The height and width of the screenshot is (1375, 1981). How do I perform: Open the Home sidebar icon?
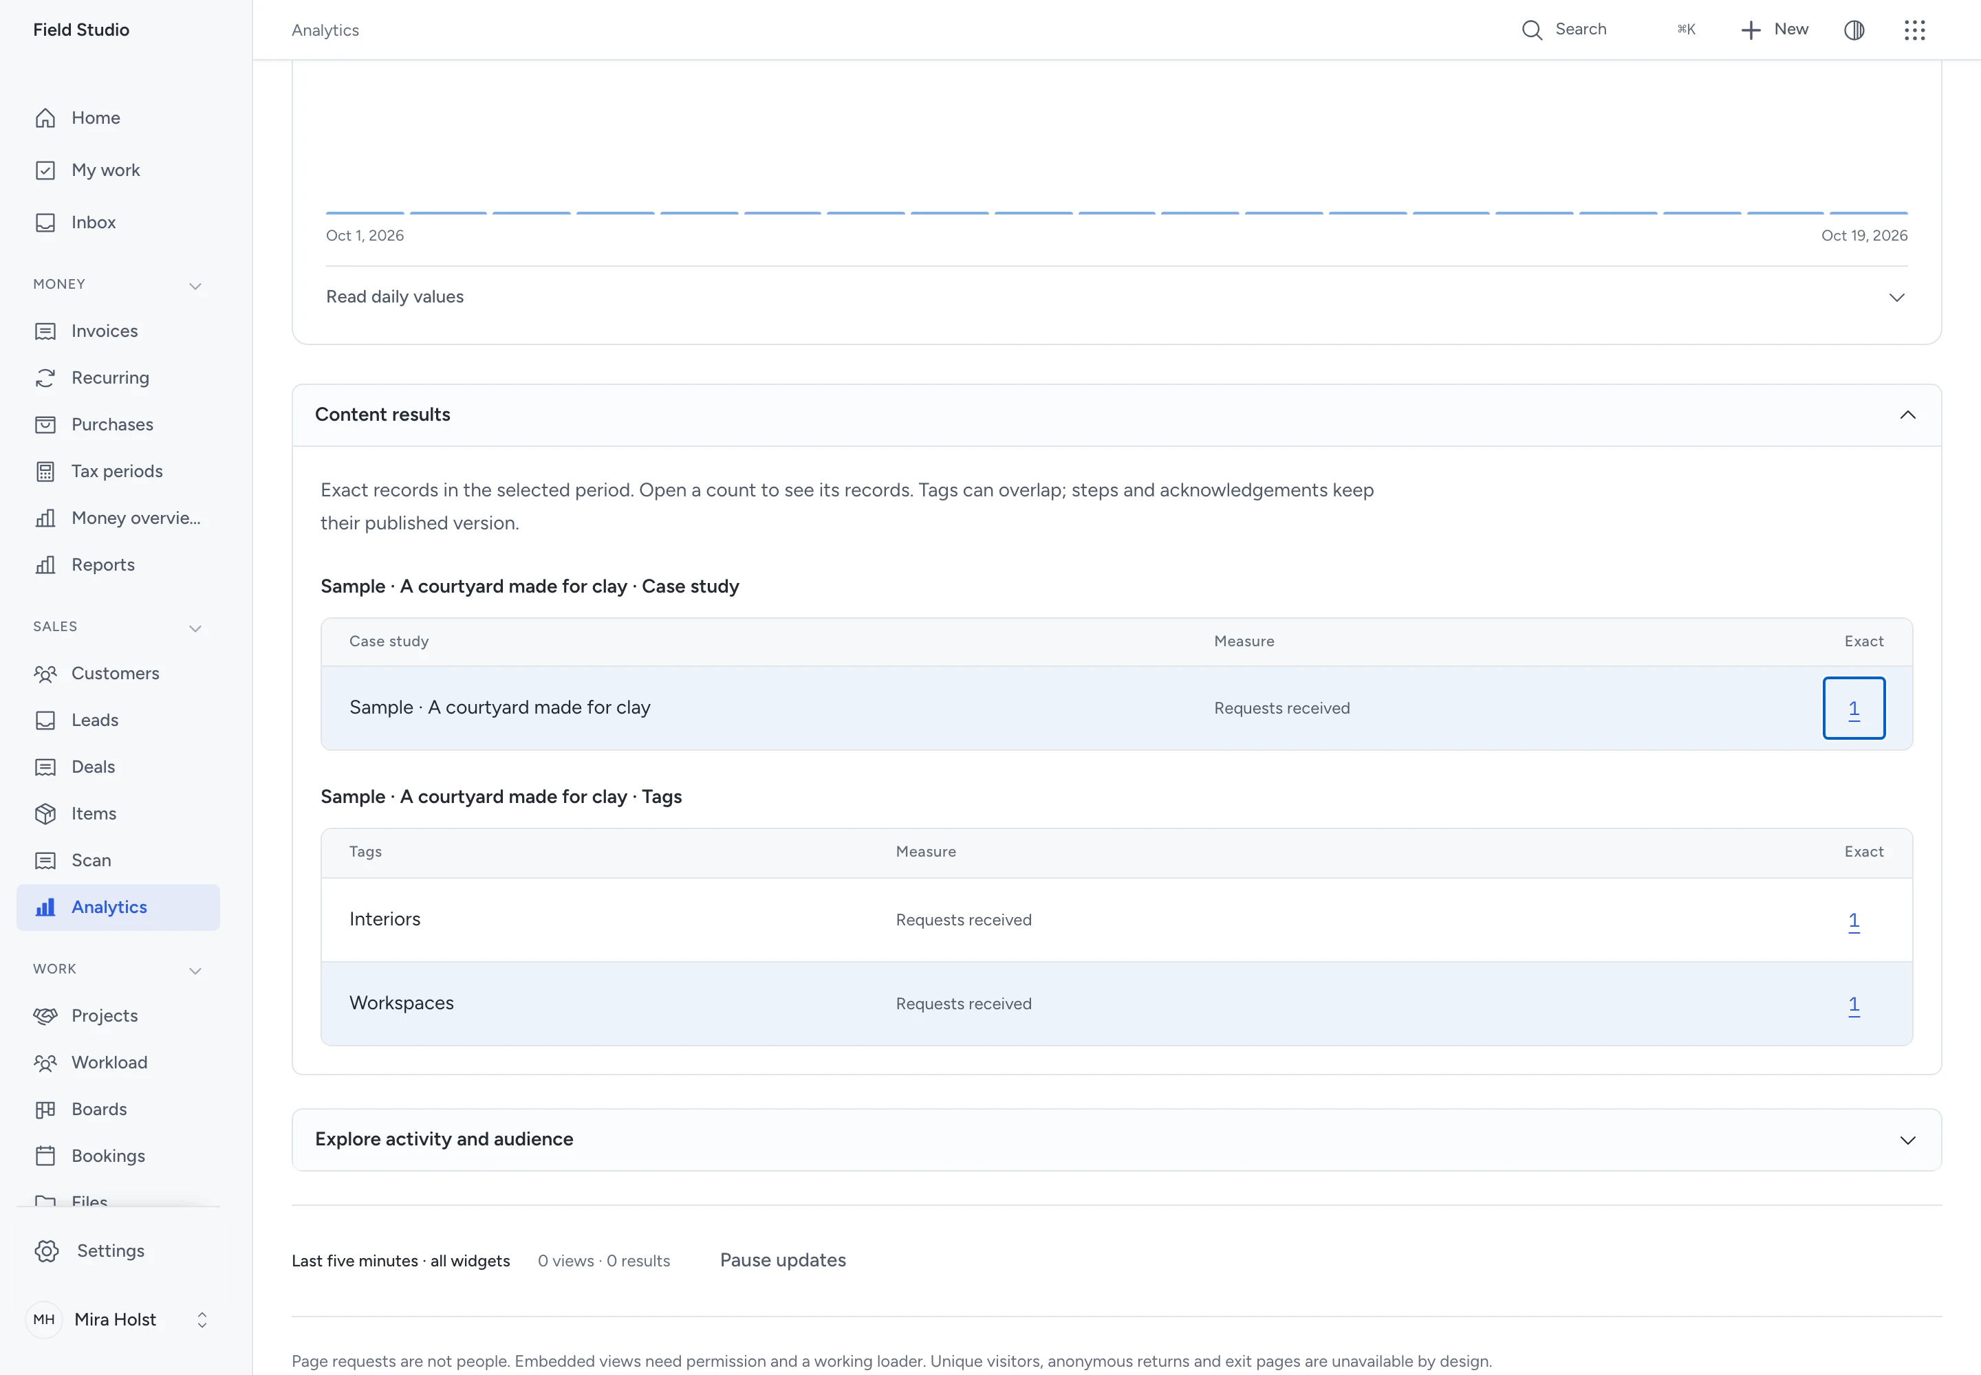pyautogui.click(x=45, y=118)
